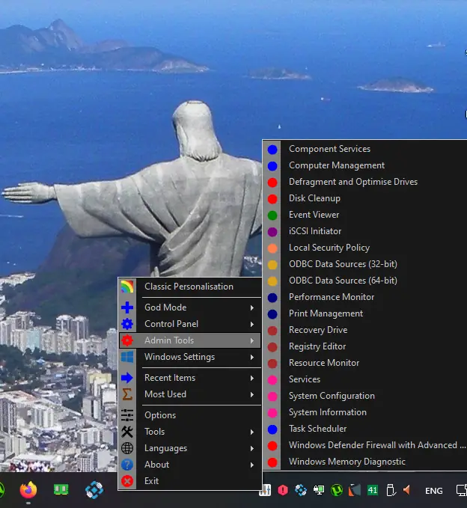Click the USB safely remove tray icon

[391, 490]
